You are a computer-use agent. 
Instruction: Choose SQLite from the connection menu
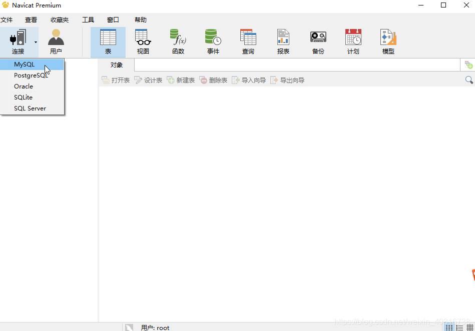[x=32, y=97]
